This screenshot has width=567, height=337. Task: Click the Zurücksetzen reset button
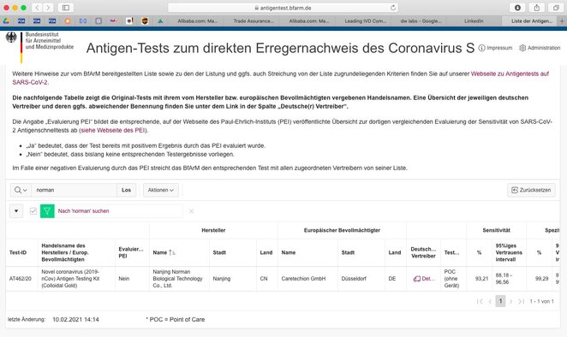tap(531, 190)
